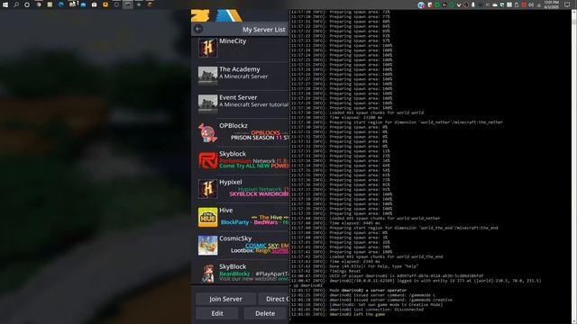Select the Hypixel server name

231,182
